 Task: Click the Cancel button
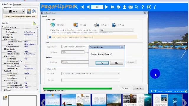[139, 88]
